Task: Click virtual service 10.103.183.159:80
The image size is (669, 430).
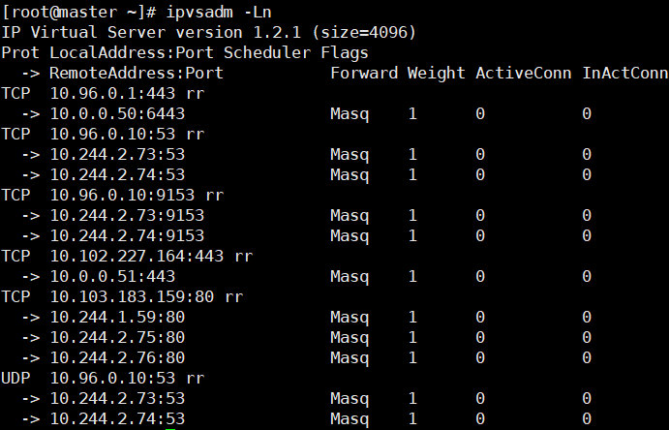Action: [x=132, y=296]
